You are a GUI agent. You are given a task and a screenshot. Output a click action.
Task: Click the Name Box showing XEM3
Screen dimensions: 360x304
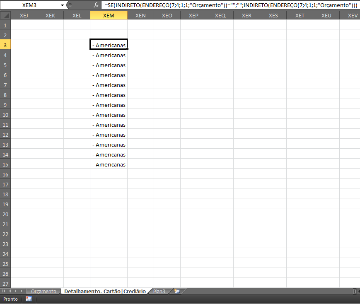[29, 5]
